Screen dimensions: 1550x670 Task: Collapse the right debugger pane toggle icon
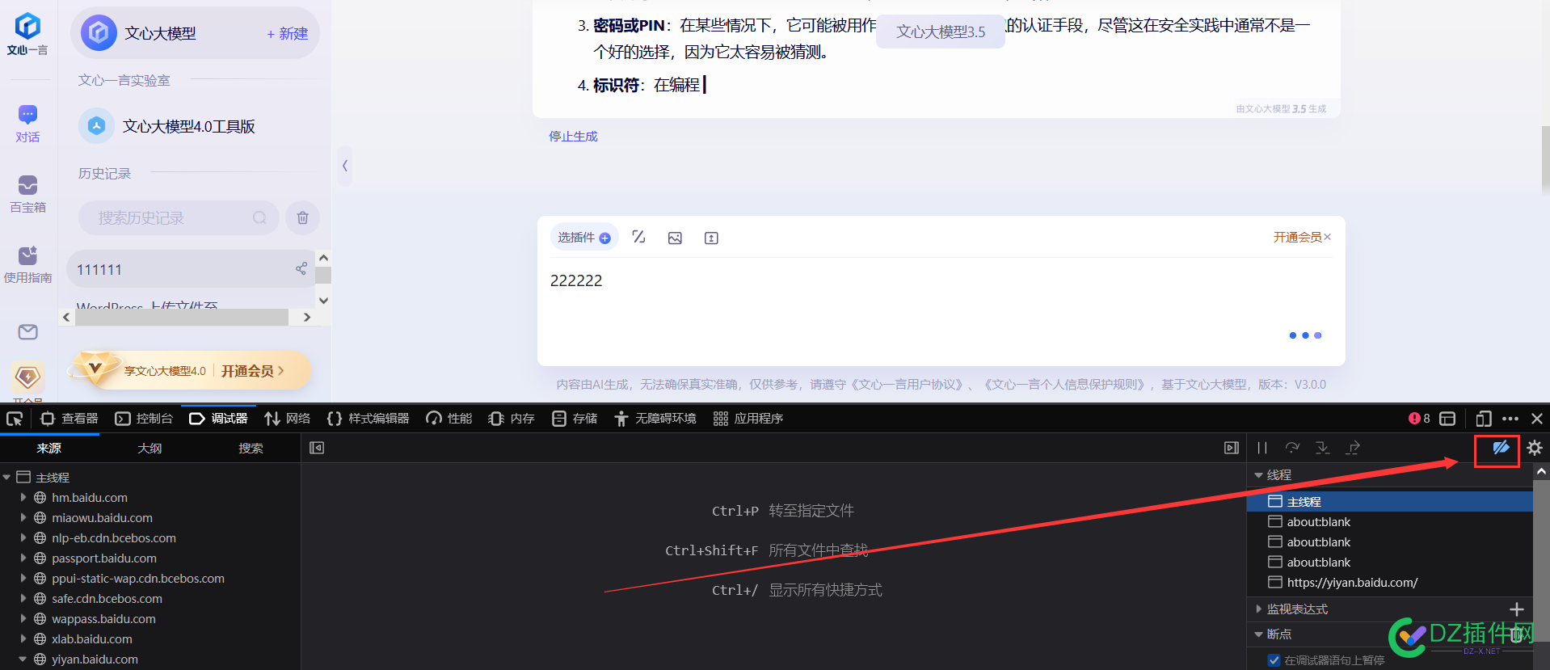coord(1232,448)
